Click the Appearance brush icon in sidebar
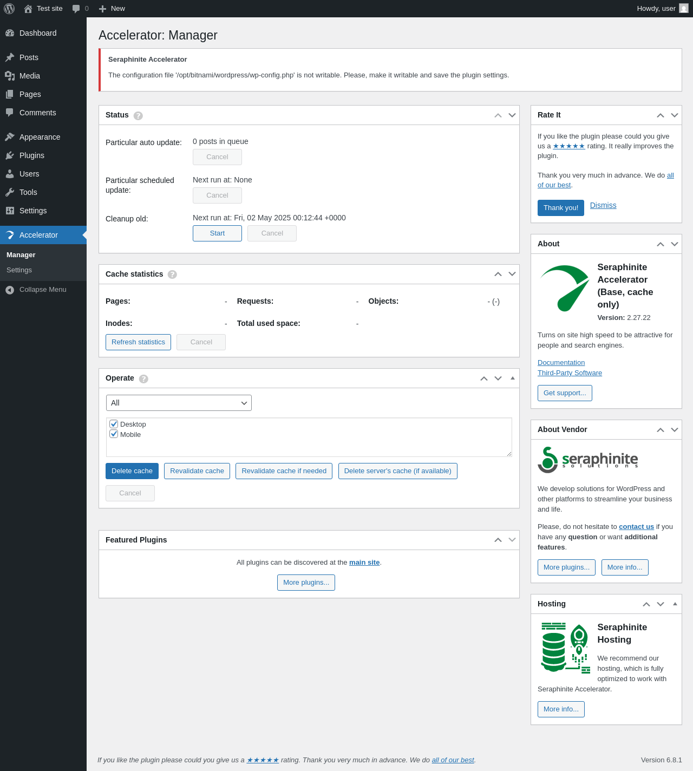The height and width of the screenshot is (771, 693). (10, 137)
